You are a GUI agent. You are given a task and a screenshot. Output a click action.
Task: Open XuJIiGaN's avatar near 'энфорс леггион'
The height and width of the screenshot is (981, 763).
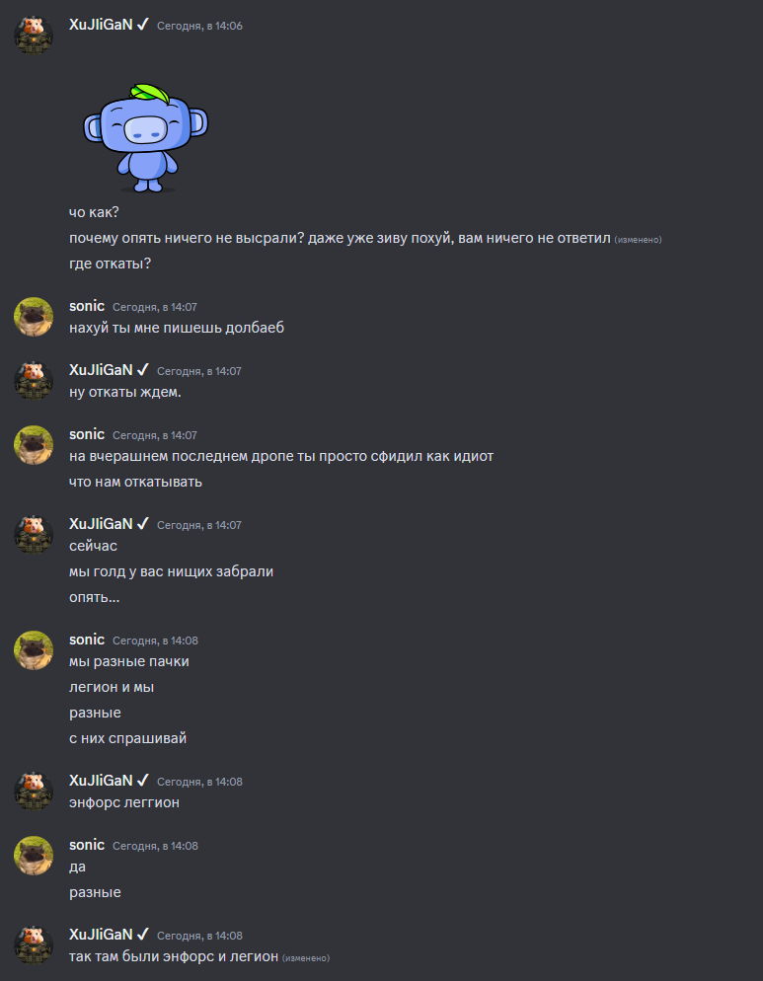coord(34,792)
